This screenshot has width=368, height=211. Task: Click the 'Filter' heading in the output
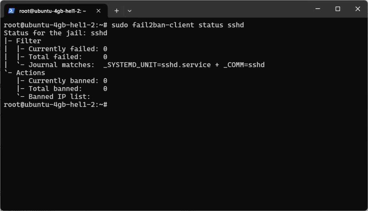click(28, 41)
